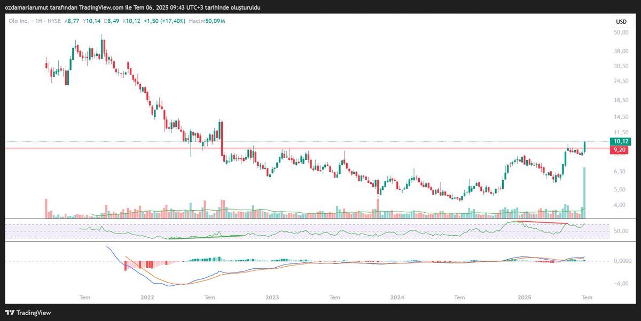Screen dimensions: 641x321
Task: Click the RSI pane 50,00 axis label
Action: (621, 231)
